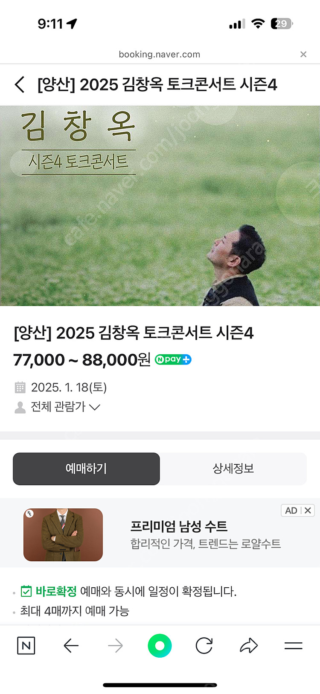Close the booking.naver.com web view
The height and width of the screenshot is (694, 320).
click(x=303, y=54)
